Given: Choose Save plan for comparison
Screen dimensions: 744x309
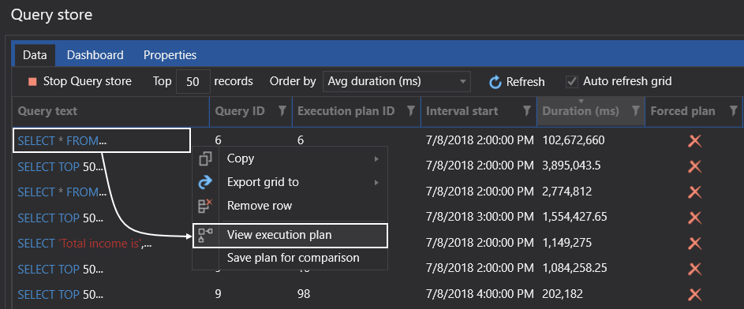Looking at the screenshot, I should coord(290,259).
